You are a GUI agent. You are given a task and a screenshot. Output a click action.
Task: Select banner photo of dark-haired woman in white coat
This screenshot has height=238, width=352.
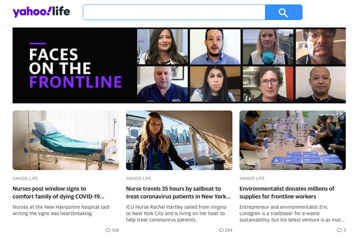coord(215,84)
